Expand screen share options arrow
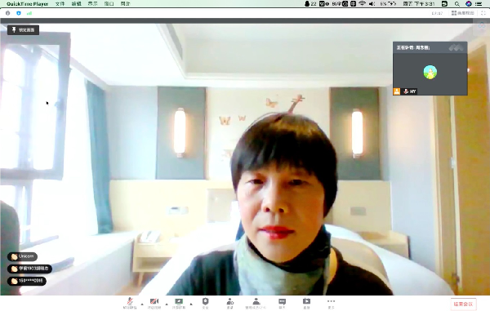Image resolution: width=490 pixels, height=311 pixels. tap(191, 304)
